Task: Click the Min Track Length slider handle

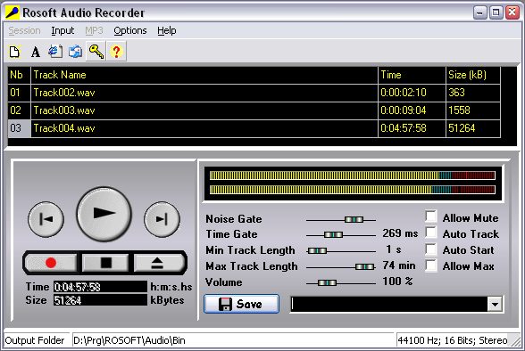Action: [x=317, y=250]
